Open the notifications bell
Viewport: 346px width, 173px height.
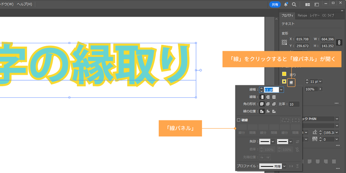click(x=286, y=5)
